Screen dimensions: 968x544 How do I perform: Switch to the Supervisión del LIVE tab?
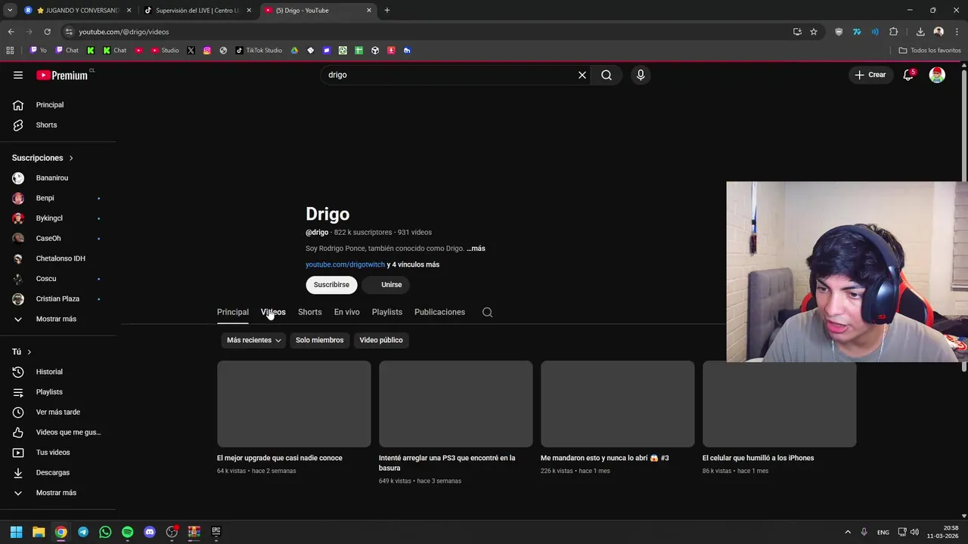click(x=197, y=11)
